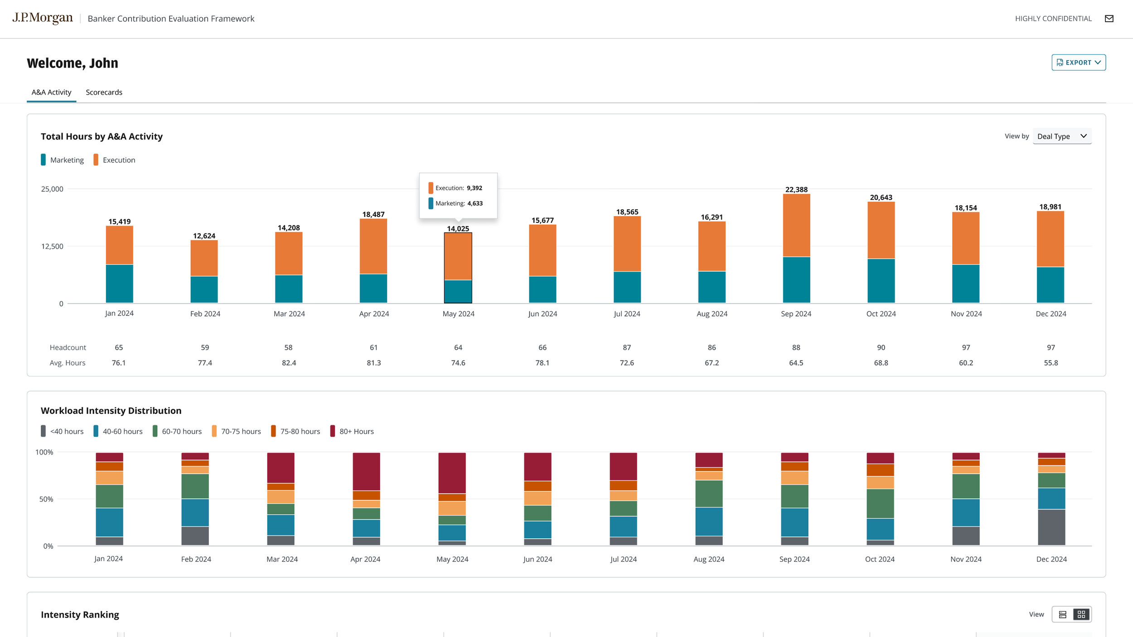This screenshot has height=637, width=1133.
Task: Click the HIGHLY CONFIDENTIAL label
Action: click(1053, 19)
